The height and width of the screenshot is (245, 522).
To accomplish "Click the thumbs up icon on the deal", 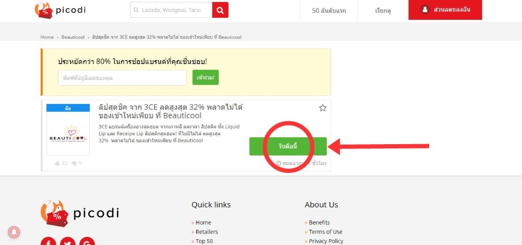I will pos(57,164).
